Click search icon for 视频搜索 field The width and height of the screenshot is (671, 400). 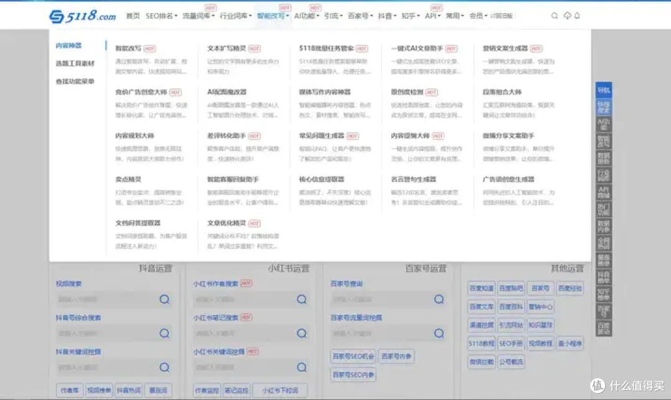click(x=164, y=299)
